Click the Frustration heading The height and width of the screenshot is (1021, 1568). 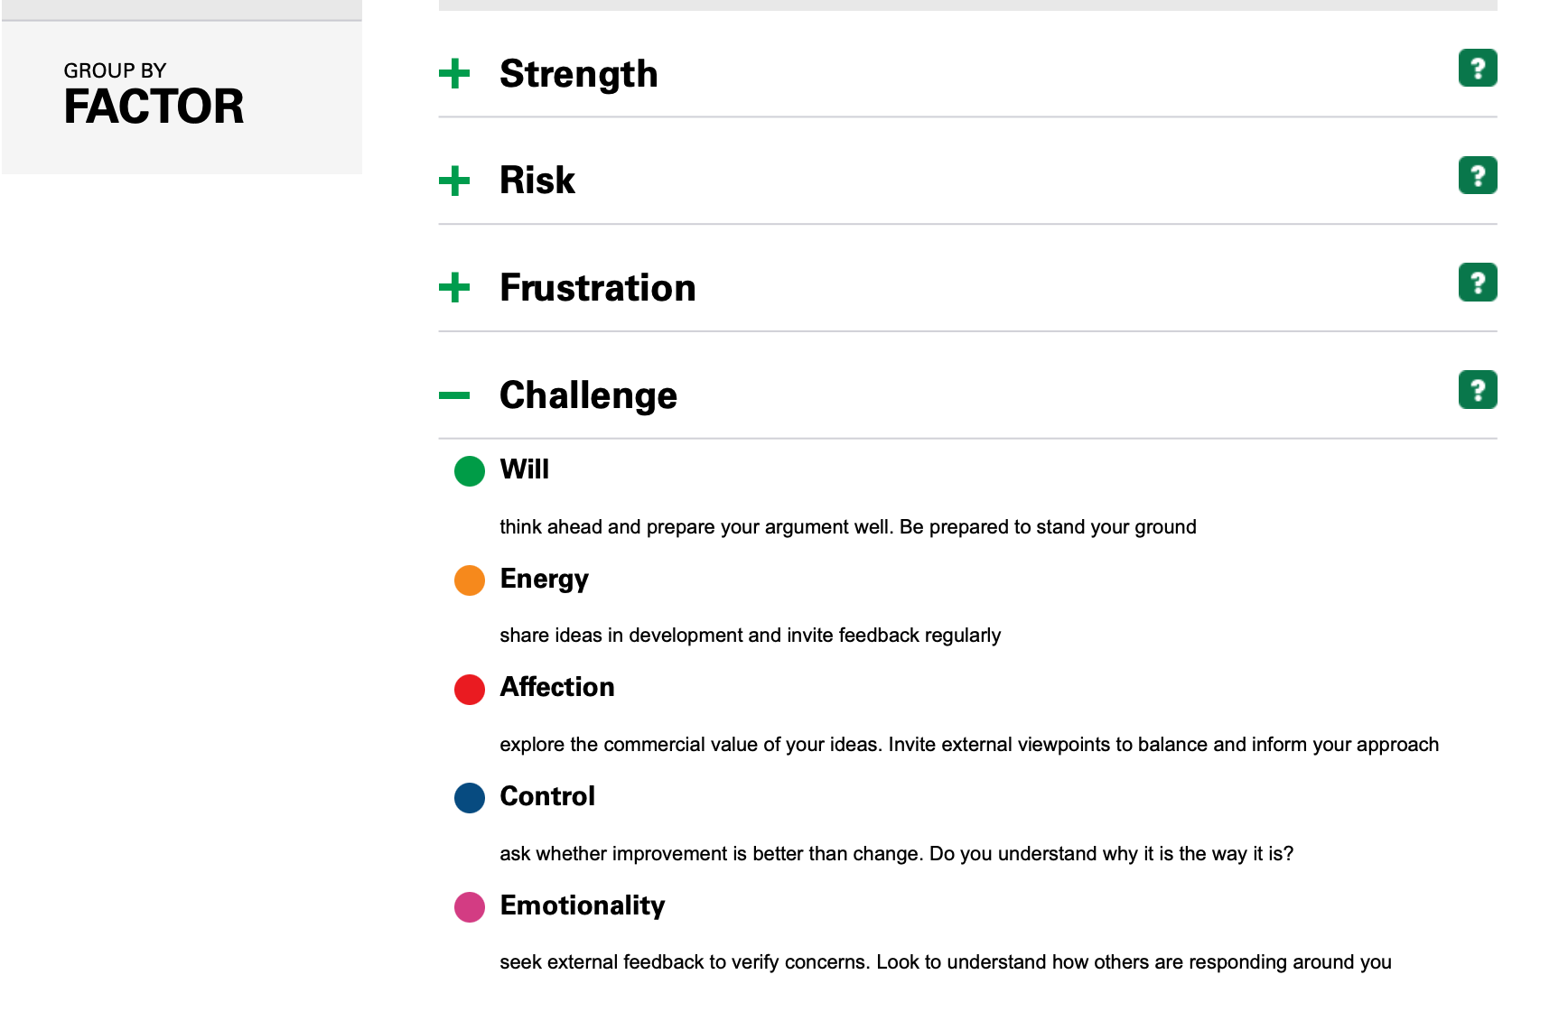pos(598,288)
